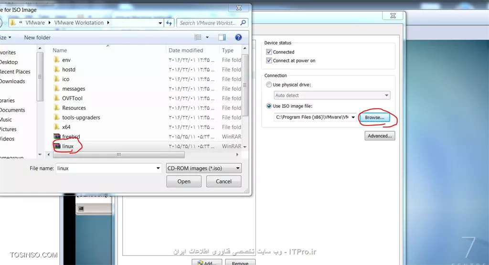Image resolution: width=489 pixels, height=265 pixels.
Task: Open the view options dropdown arrow
Action: tap(207, 37)
